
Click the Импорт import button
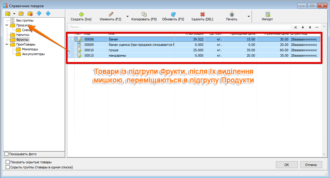coord(267,16)
